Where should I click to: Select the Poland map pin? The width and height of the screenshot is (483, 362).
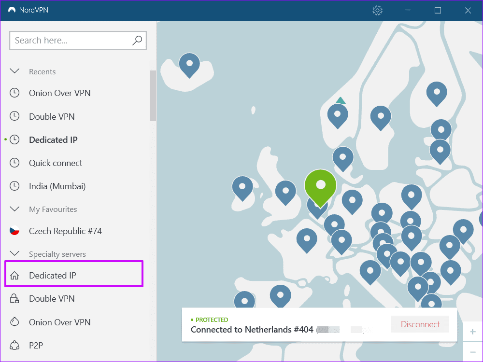coord(412,196)
